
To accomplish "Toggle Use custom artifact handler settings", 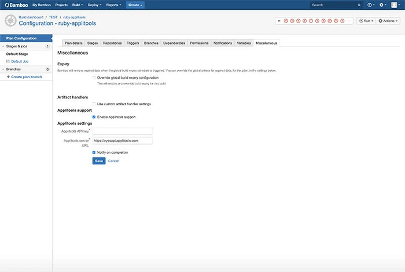I will pyautogui.click(x=94, y=104).
